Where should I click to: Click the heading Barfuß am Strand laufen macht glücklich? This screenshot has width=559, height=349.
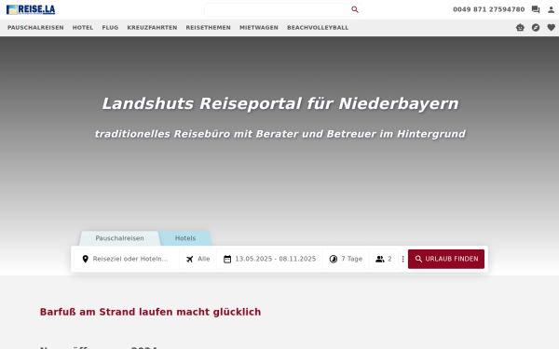coord(150,312)
